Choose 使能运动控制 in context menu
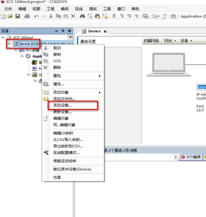The width and height of the screenshot is (206, 217). pos(73,161)
